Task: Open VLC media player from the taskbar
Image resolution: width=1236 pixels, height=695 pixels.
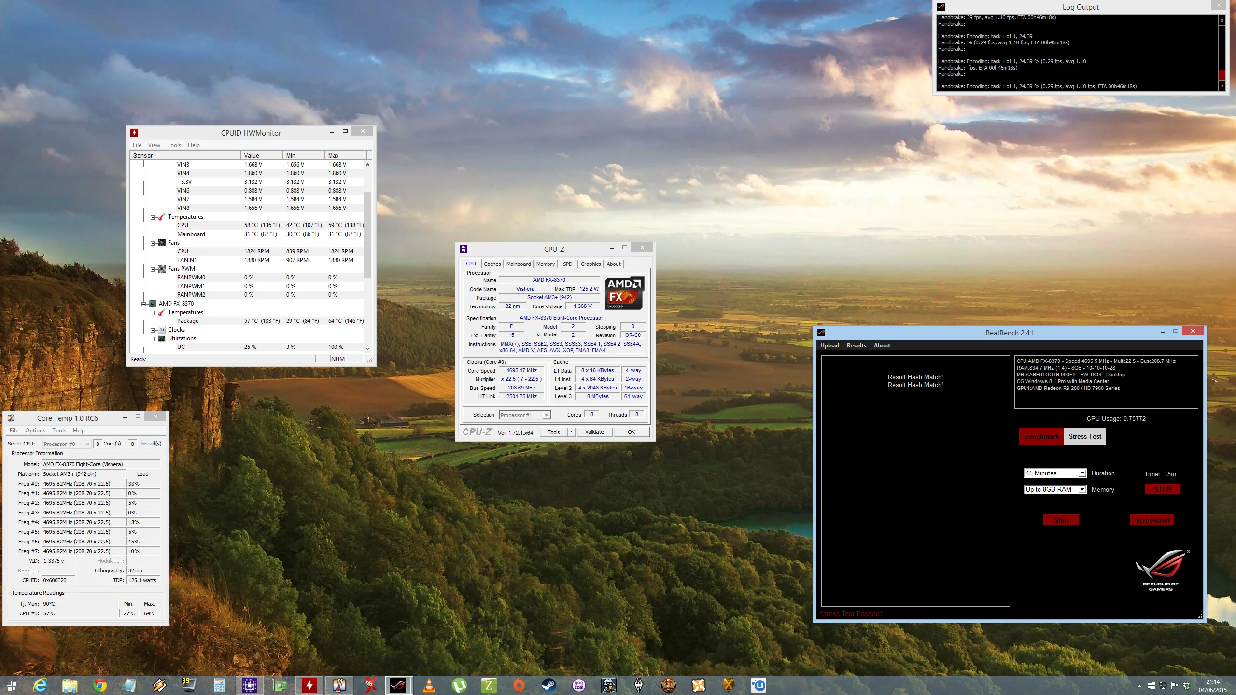Action: [429, 685]
